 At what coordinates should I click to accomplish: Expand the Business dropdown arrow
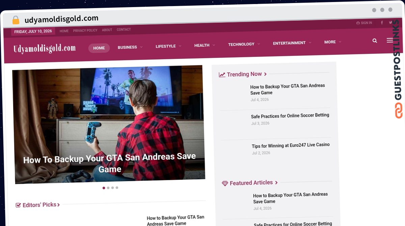(141, 47)
